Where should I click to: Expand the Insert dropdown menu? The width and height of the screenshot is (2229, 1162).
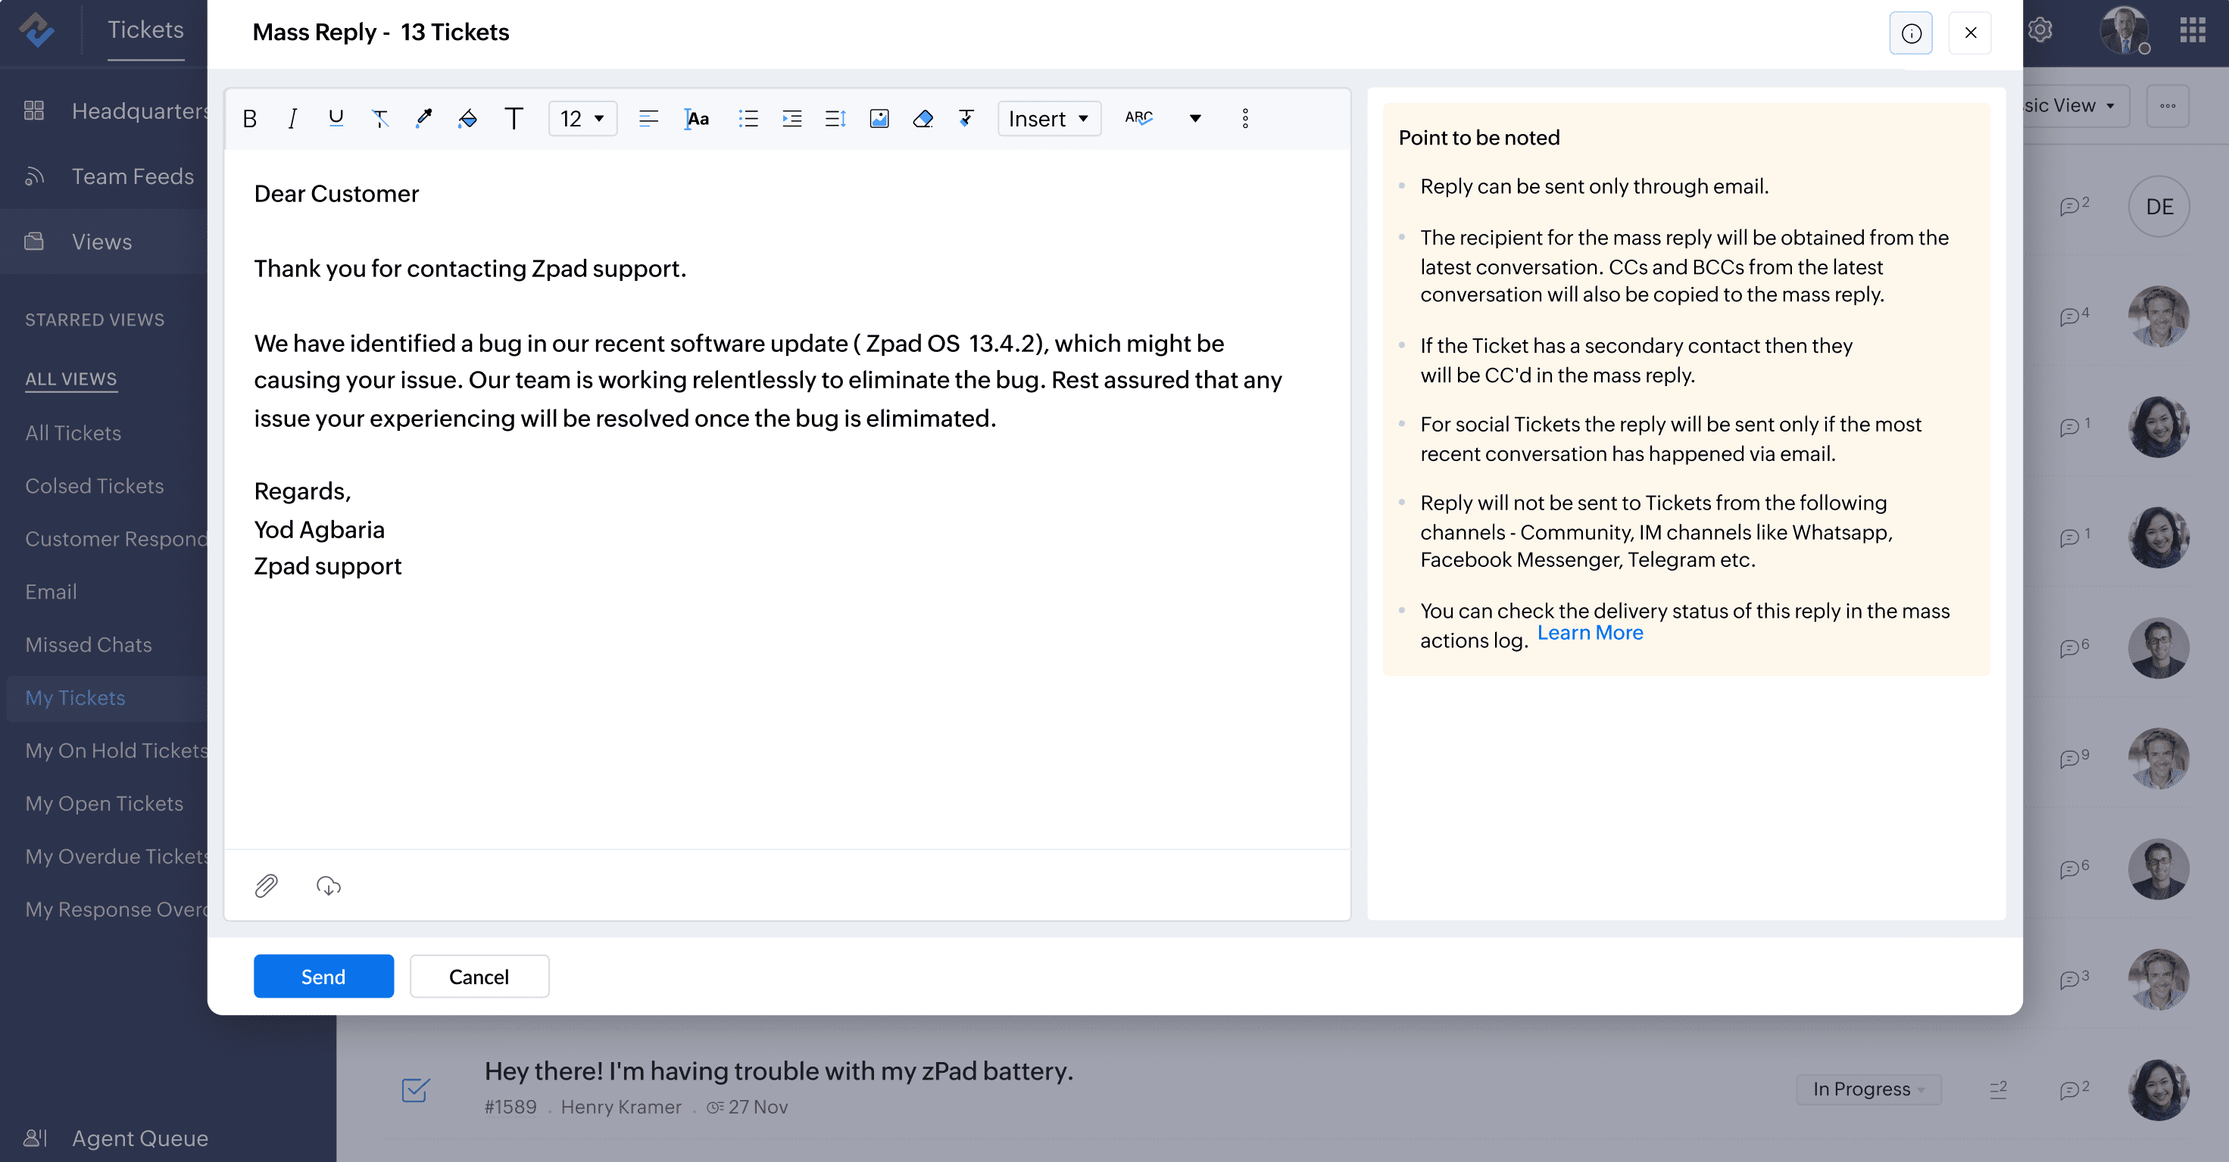point(1049,118)
